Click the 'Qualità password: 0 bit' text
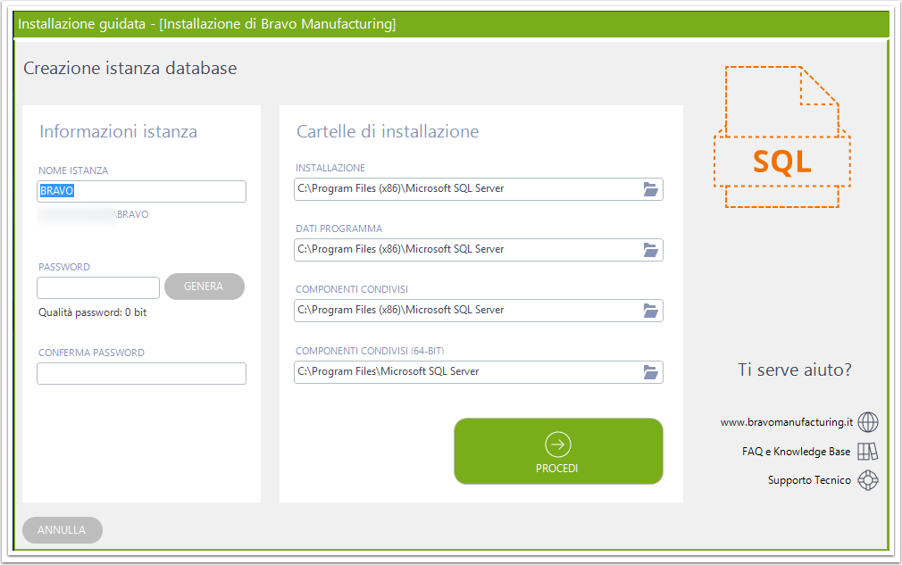Image resolution: width=902 pixels, height=565 pixels. tap(93, 312)
